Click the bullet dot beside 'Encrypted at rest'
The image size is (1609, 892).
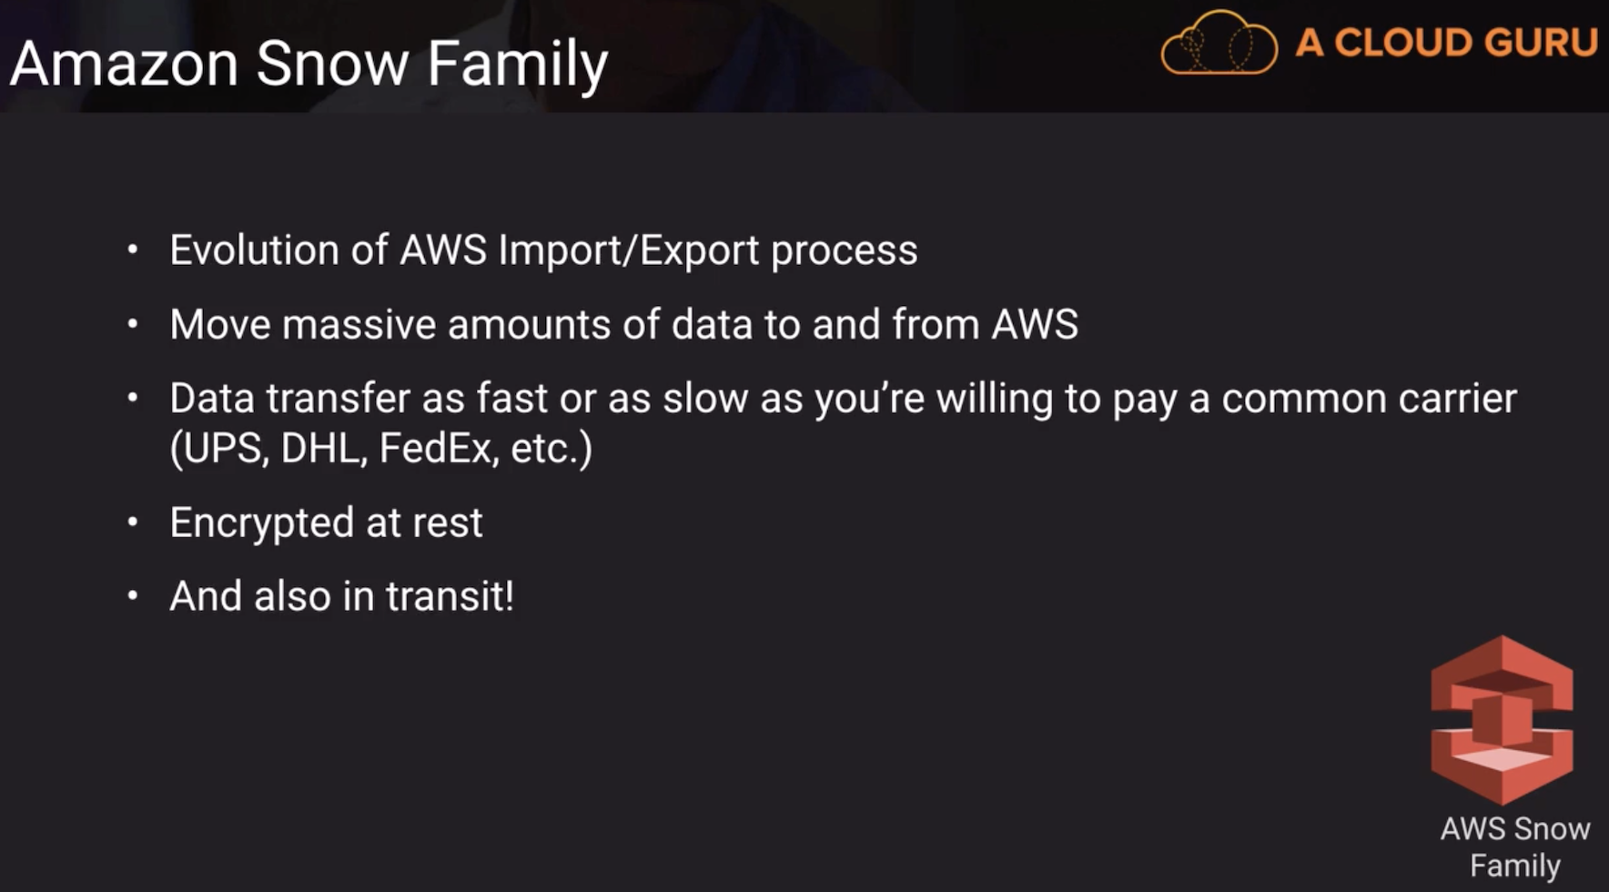click(x=133, y=522)
